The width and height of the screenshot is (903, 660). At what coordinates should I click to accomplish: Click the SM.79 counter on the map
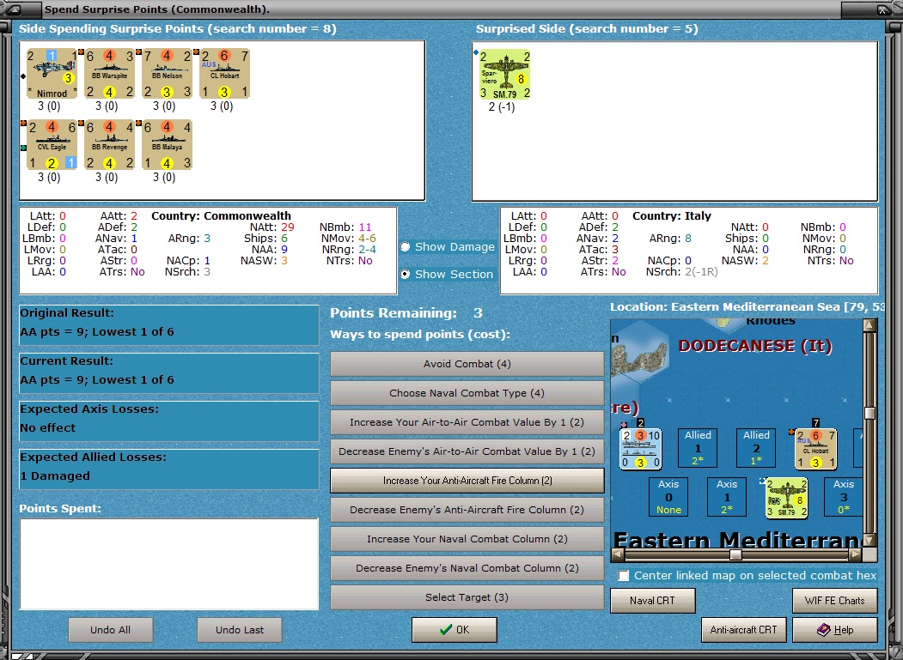787,498
